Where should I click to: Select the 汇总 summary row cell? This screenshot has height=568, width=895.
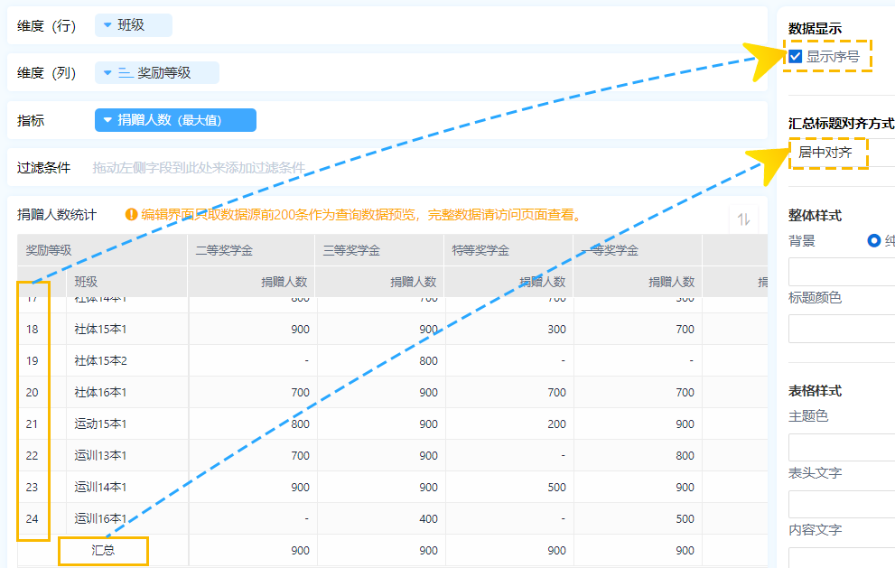click(x=103, y=550)
